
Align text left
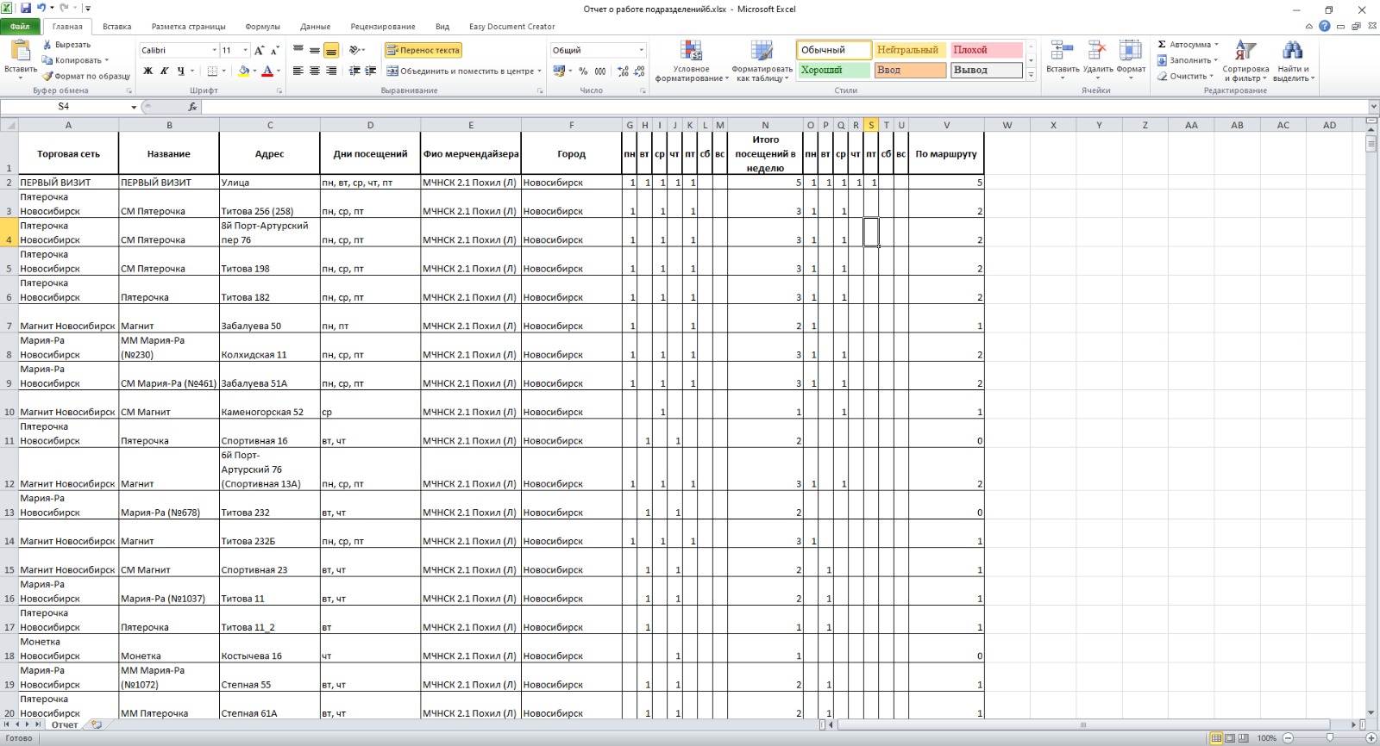(x=298, y=71)
